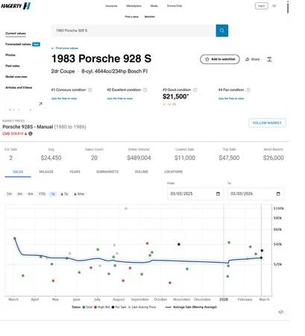
Task: Open the Drivers Club nav menu
Action: pyautogui.click(x=174, y=6)
